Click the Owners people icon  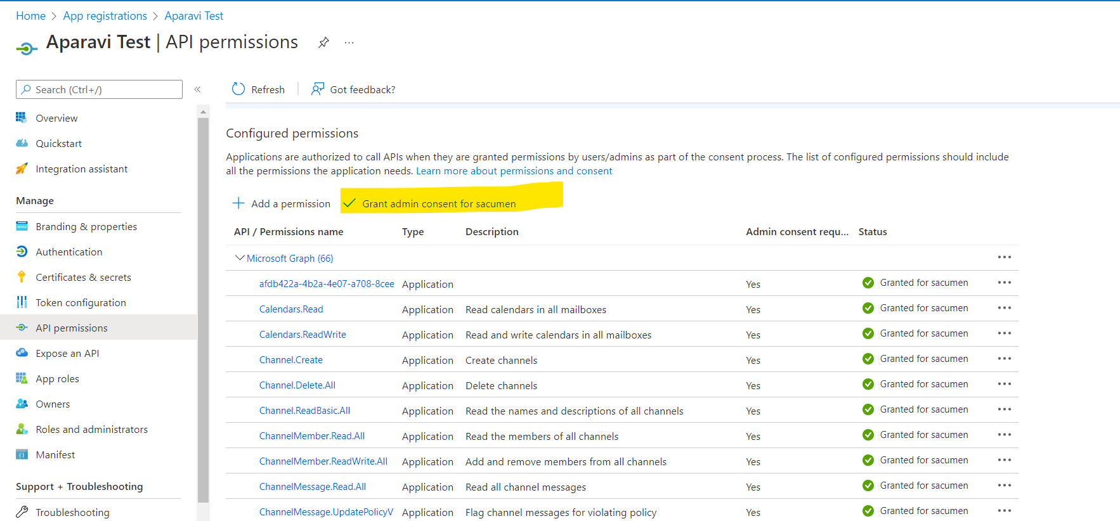(22, 403)
